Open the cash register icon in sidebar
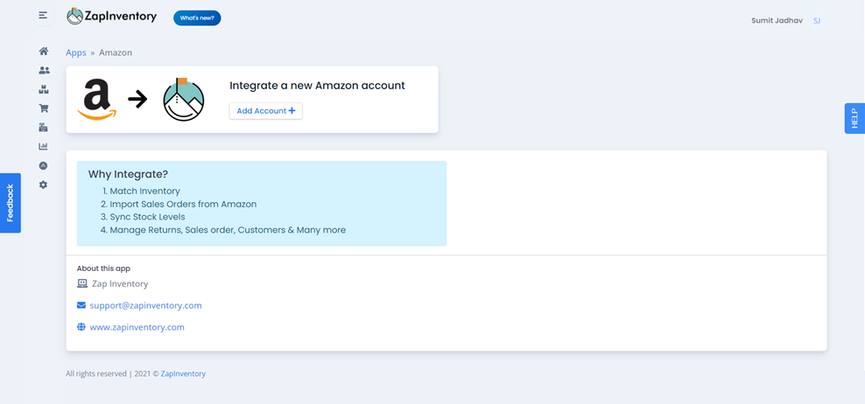The image size is (865, 404). (44, 128)
